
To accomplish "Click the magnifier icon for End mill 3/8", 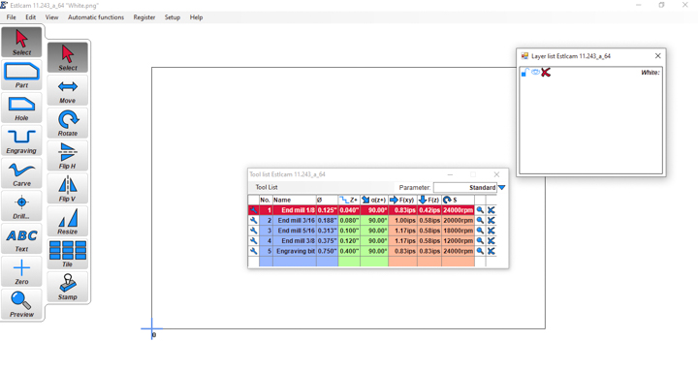I will click(480, 240).
